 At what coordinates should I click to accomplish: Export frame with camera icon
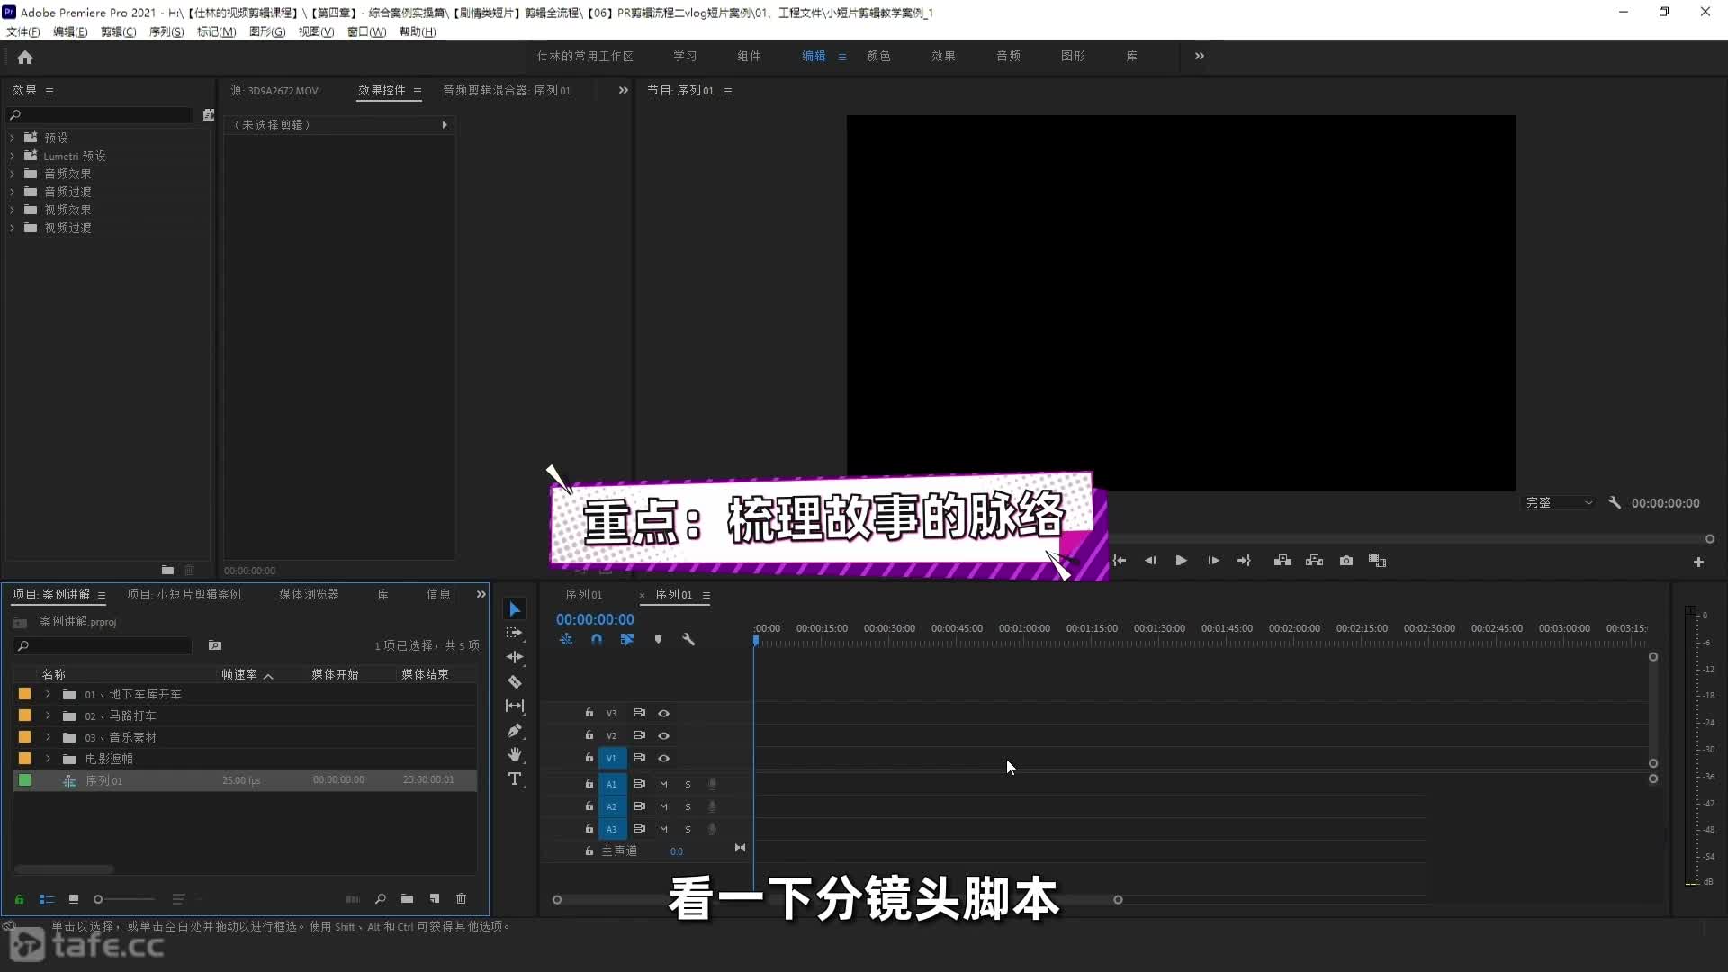(1346, 561)
